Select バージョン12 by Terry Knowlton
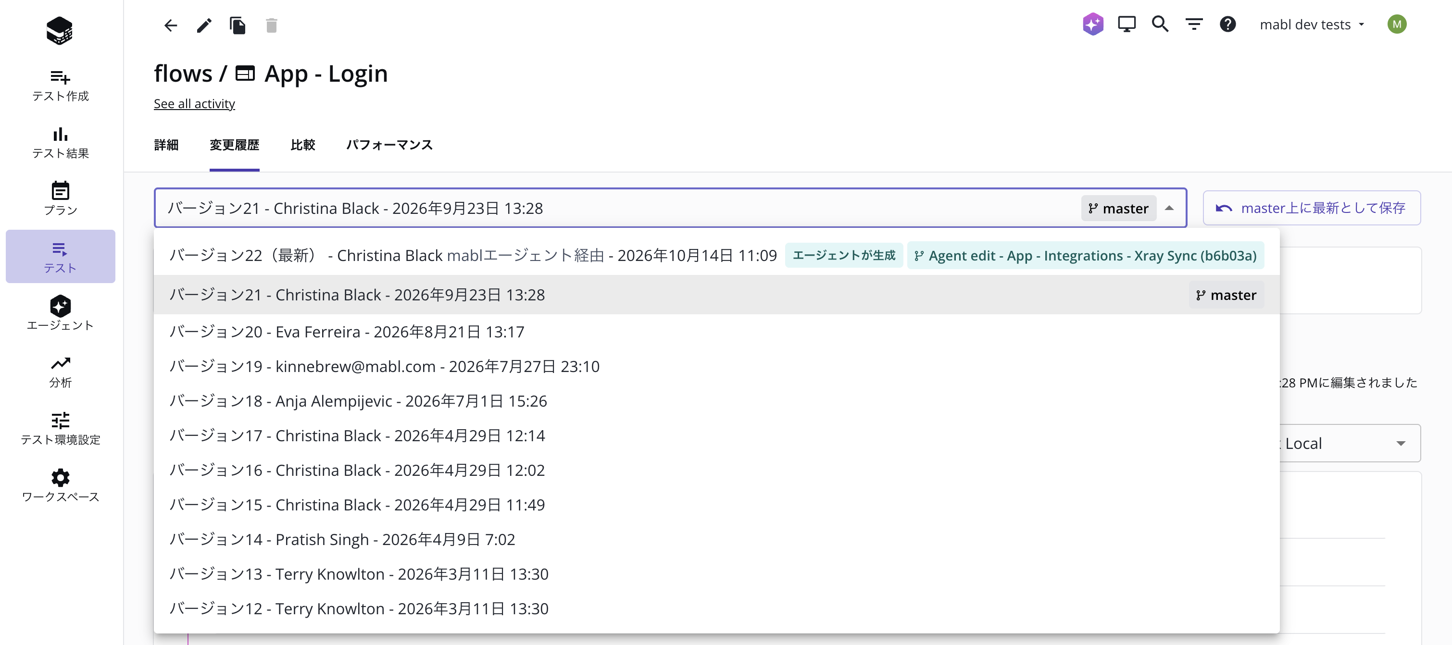The height and width of the screenshot is (645, 1452). pyautogui.click(x=716, y=609)
